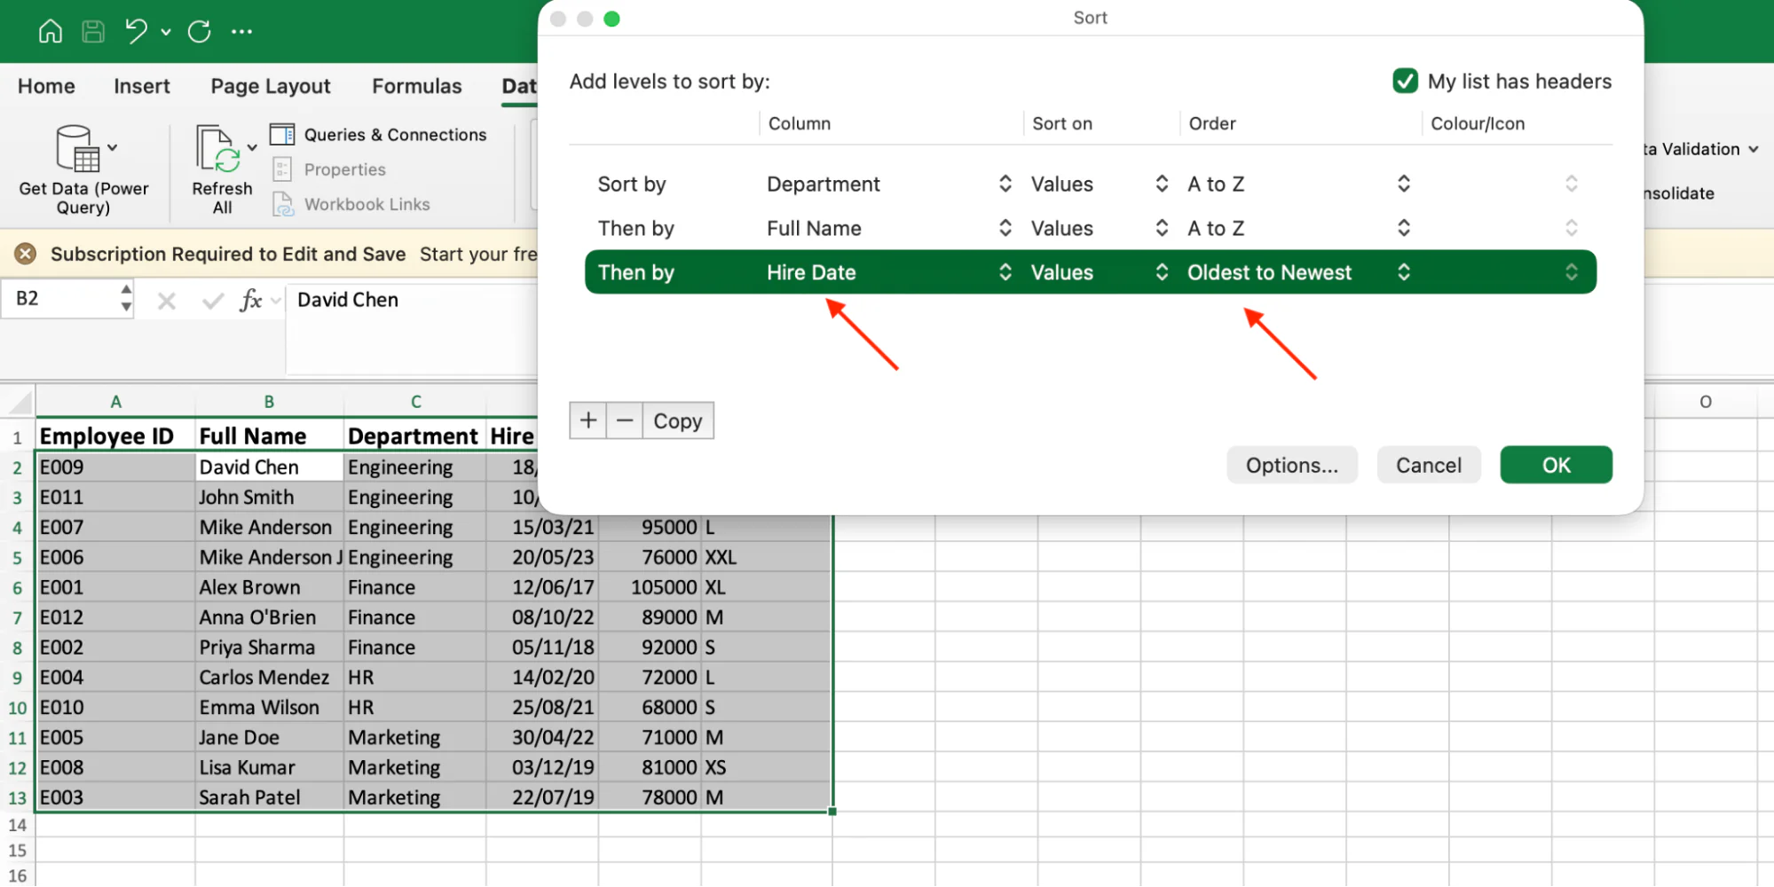Image resolution: width=1774 pixels, height=887 pixels.
Task: Select column C header
Action: tap(415, 402)
